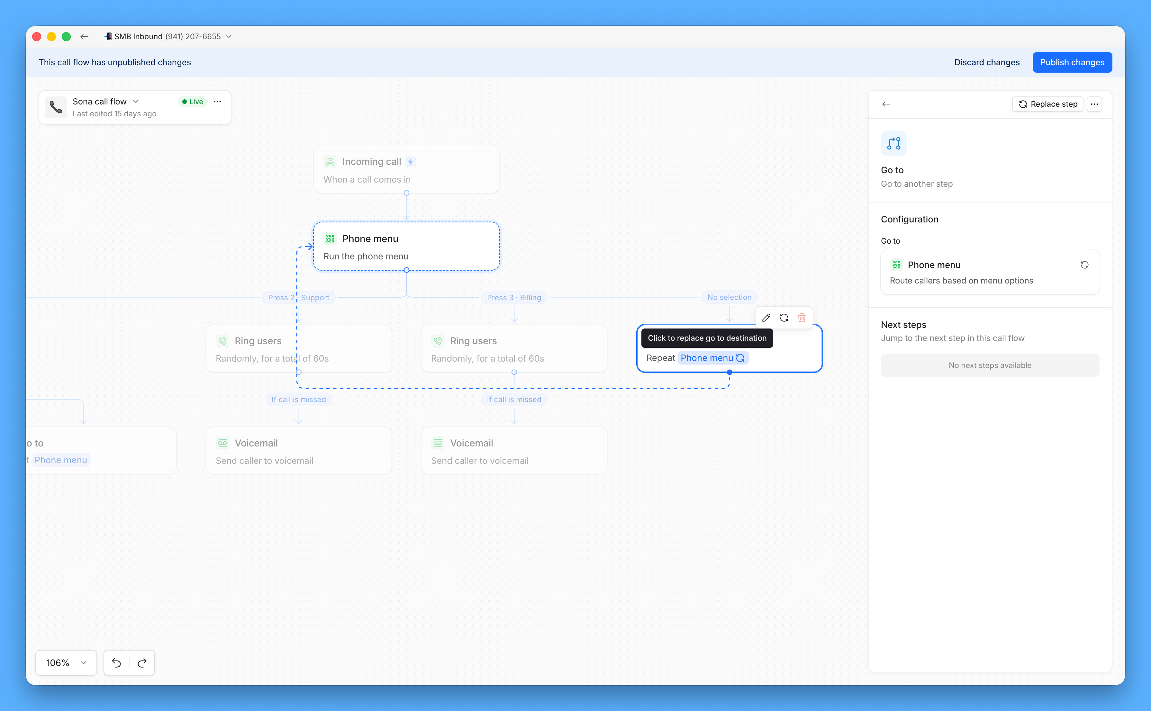Close the side panel with back arrow

[886, 104]
